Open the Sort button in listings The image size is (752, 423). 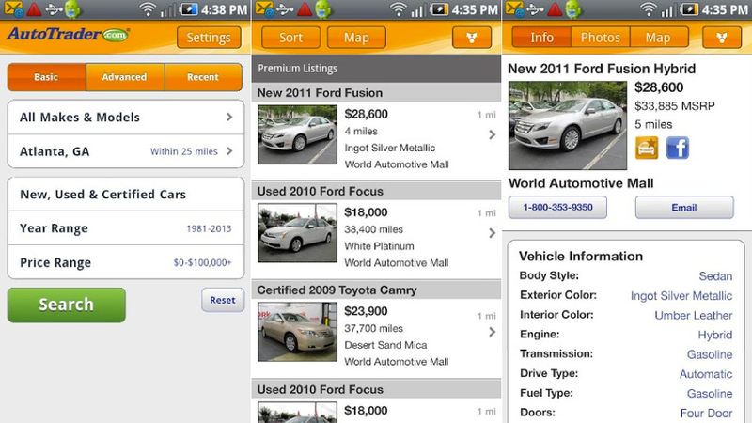pyautogui.click(x=290, y=38)
